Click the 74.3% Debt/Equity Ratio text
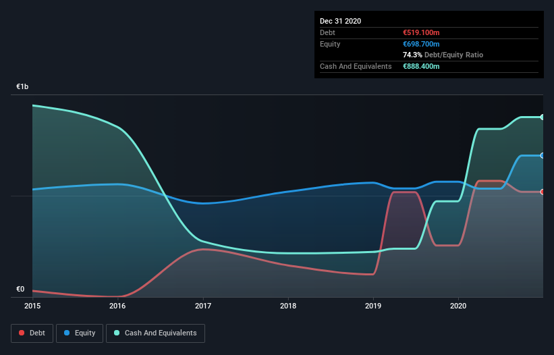This screenshot has height=355, width=554. [x=443, y=55]
